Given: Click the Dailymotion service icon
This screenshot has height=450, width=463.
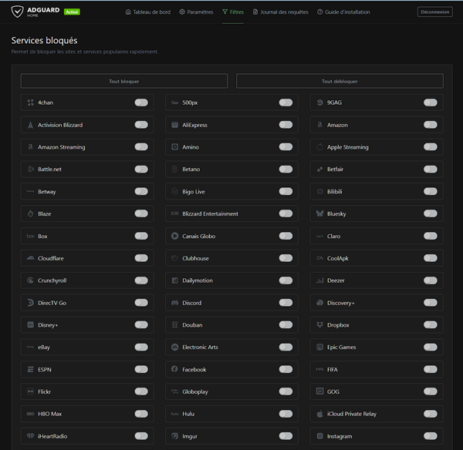Looking at the screenshot, I should click(175, 280).
